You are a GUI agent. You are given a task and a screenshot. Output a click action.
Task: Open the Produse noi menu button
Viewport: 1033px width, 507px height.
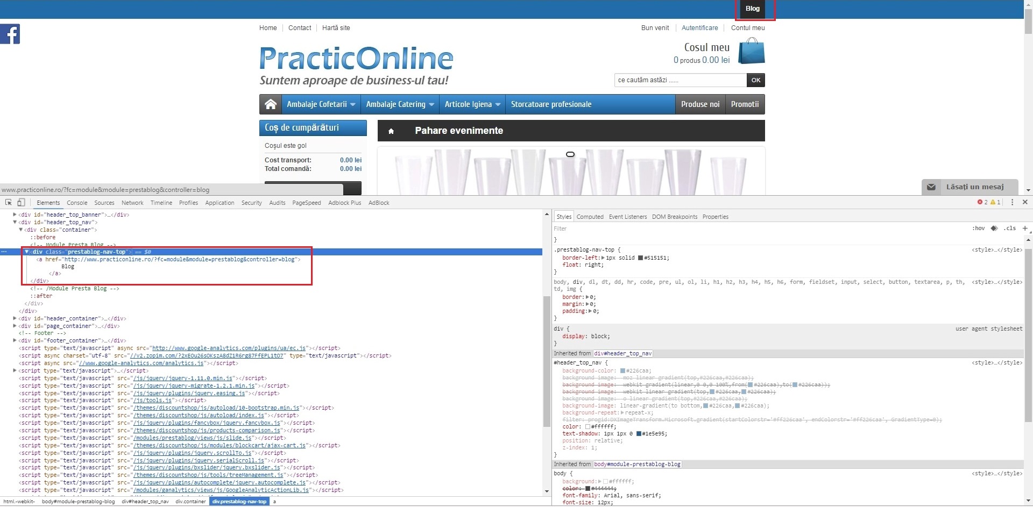[x=700, y=104]
